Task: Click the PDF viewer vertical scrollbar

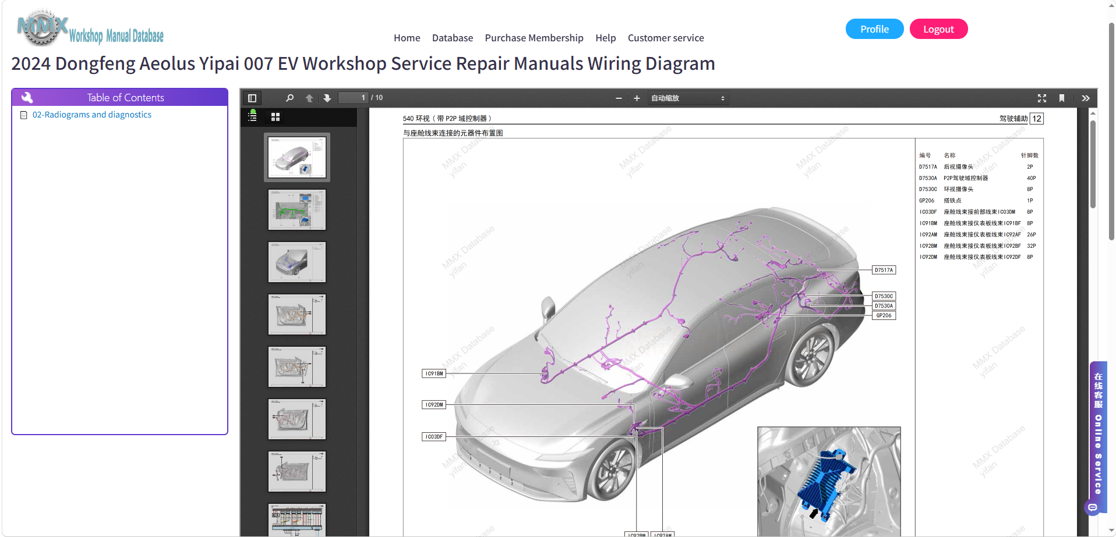Action: pos(1093,165)
